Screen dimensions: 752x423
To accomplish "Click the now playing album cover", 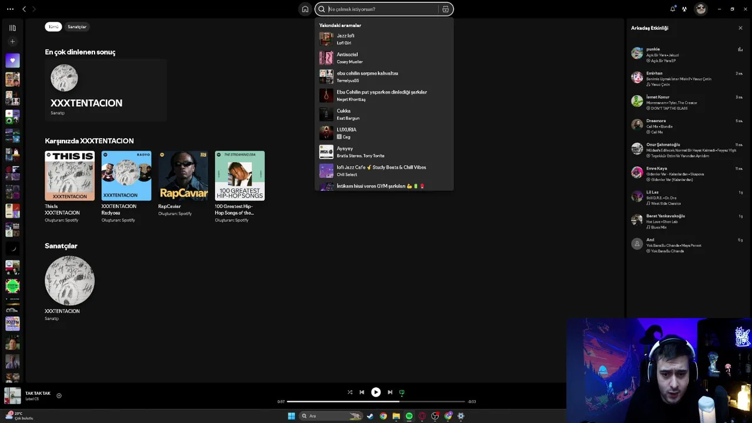I will coord(12,395).
